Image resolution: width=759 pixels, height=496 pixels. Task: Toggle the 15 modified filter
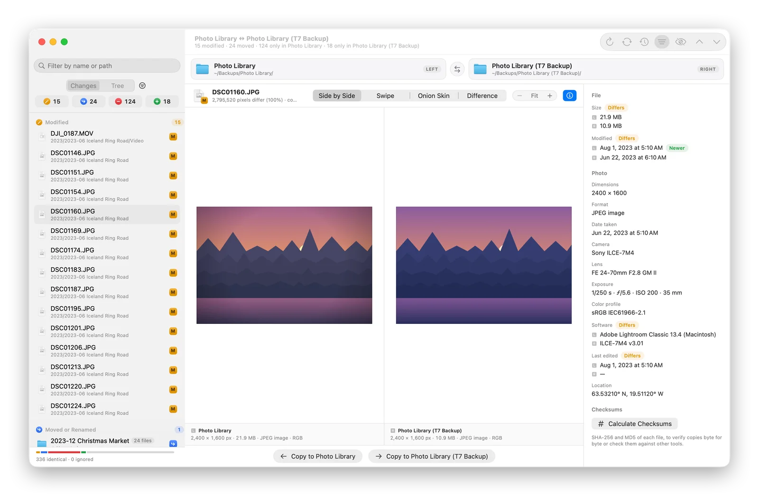(52, 101)
